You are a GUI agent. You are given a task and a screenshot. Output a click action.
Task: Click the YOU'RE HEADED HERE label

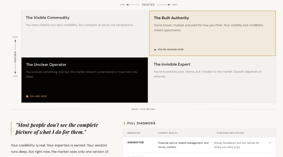(171, 49)
